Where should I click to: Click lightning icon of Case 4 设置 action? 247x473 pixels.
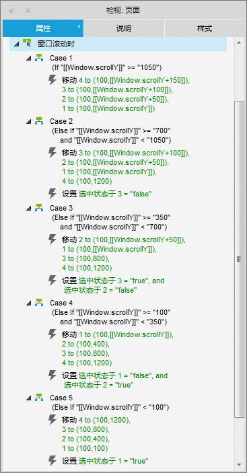point(52,375)
